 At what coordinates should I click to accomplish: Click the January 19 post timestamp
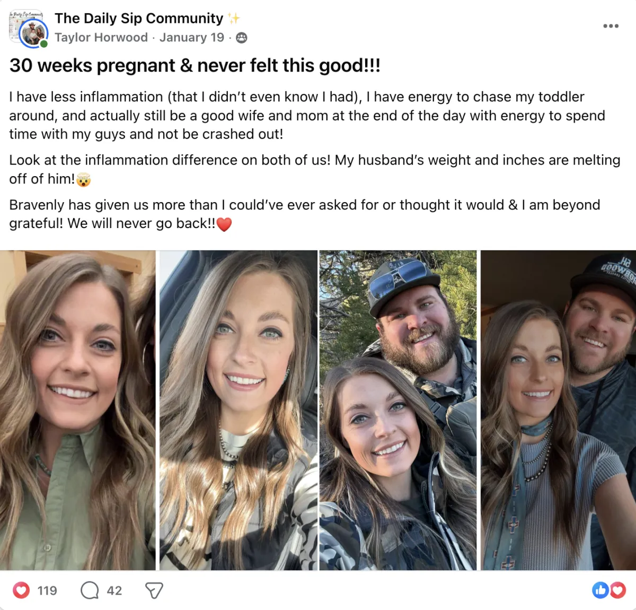pos(192,38)
